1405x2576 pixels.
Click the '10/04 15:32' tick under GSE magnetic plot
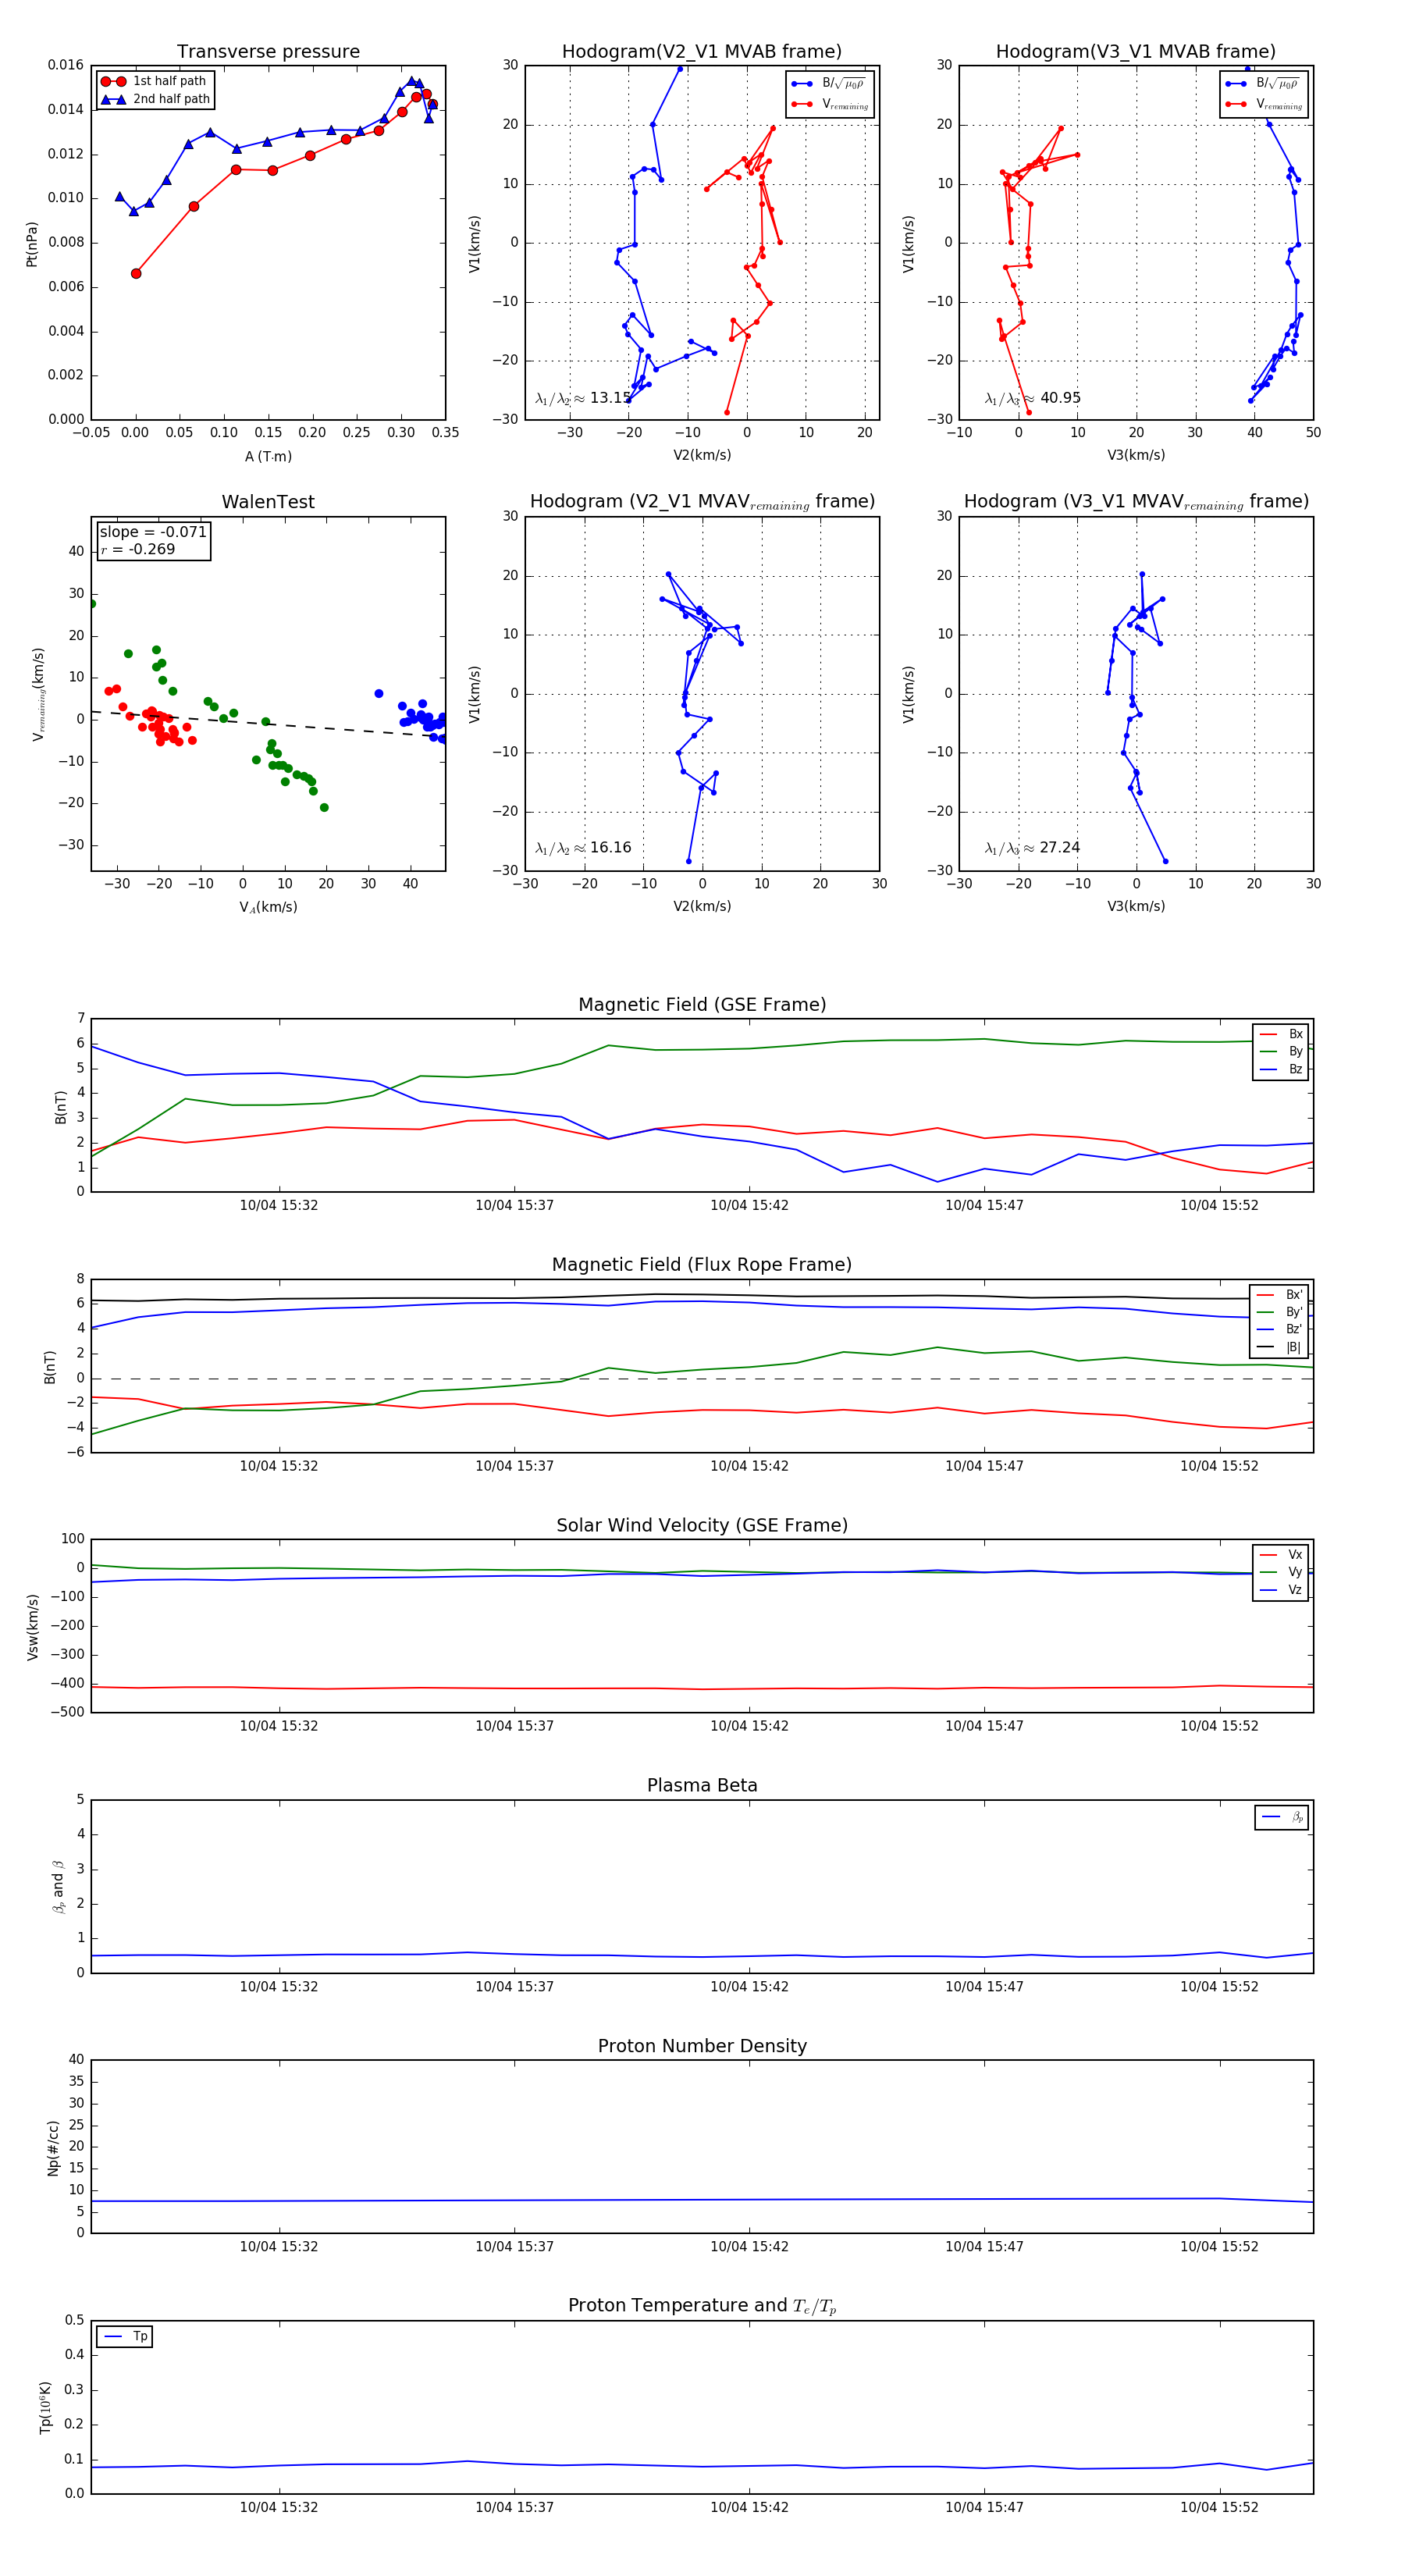point(279,1206)
